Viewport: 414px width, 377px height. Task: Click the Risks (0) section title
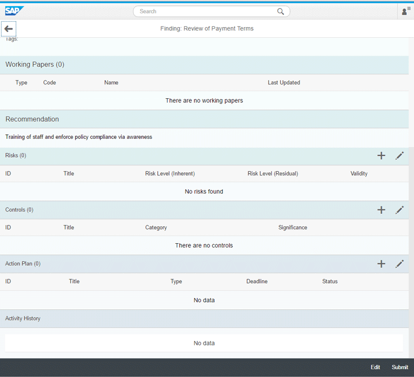coord(16,155)
